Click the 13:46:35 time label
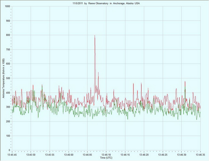The height and width of the screenshot is (161, 209). point(200,155)
